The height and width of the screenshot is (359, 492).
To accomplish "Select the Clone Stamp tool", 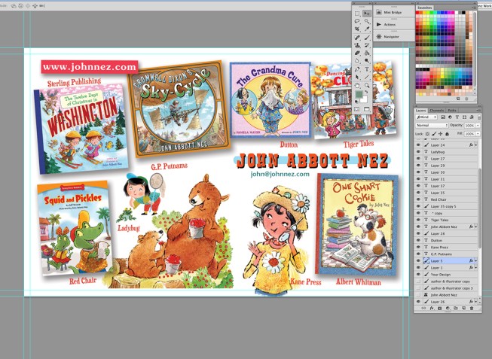I will (357, 45).
